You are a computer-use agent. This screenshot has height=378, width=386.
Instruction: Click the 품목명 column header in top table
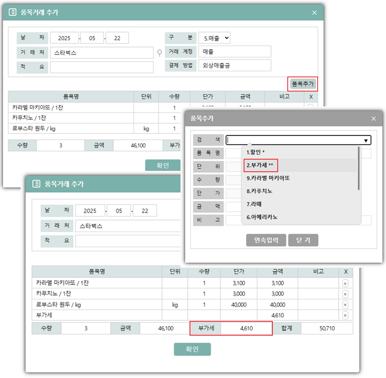[71, 97]
